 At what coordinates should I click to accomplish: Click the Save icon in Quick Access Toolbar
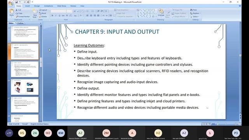16,2
